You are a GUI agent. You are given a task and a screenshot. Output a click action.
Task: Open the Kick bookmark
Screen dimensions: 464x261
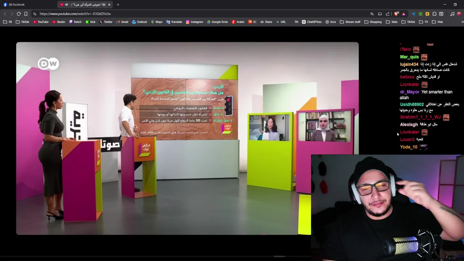(x=90, y=22)
